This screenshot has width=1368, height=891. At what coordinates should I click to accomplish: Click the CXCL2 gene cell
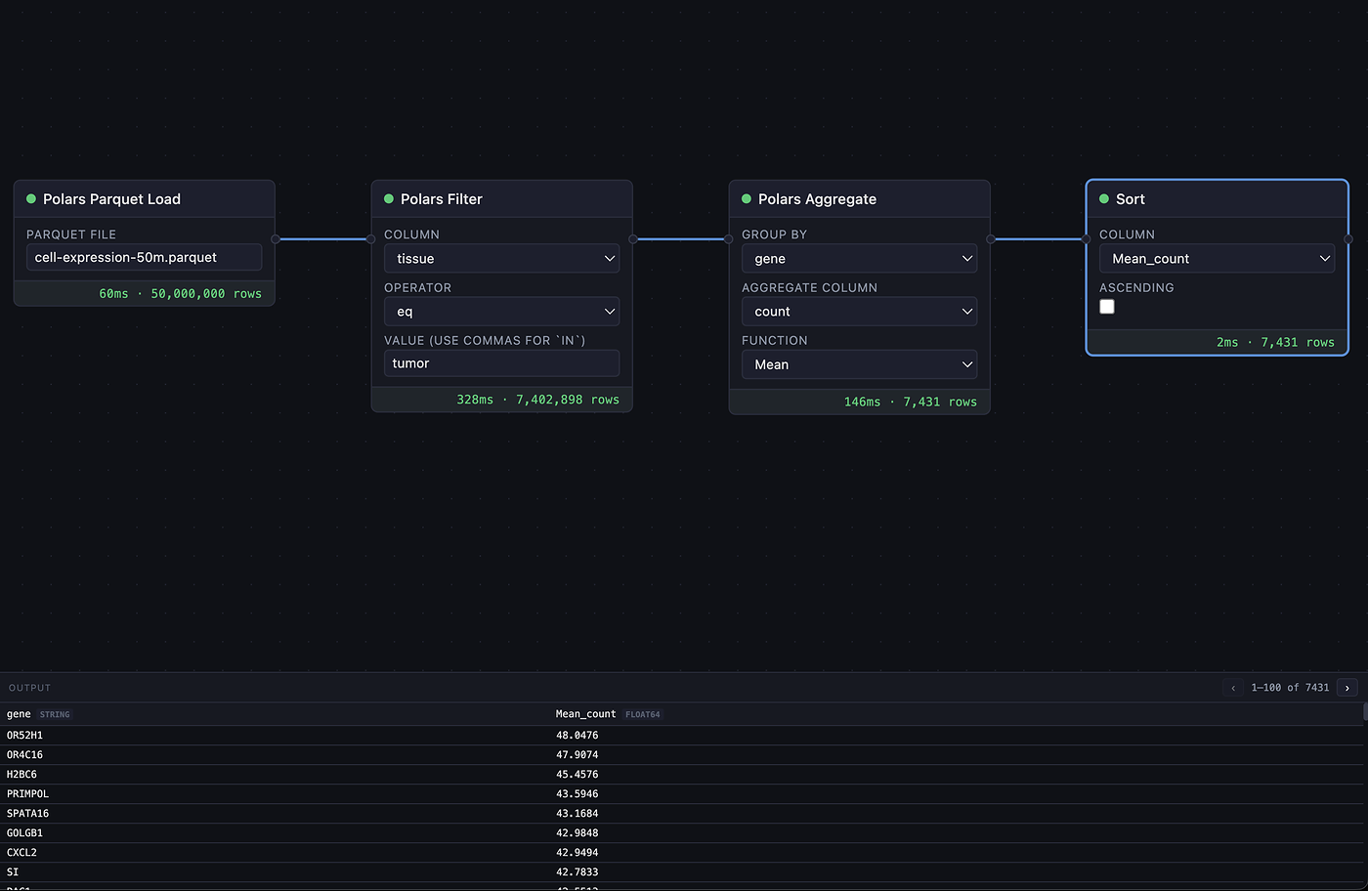tap(21, 852)
